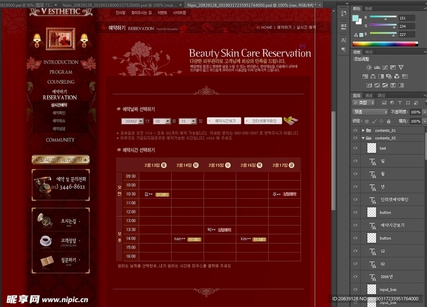
Task: Filter layers by type layers icon
Action: point(399,102)
